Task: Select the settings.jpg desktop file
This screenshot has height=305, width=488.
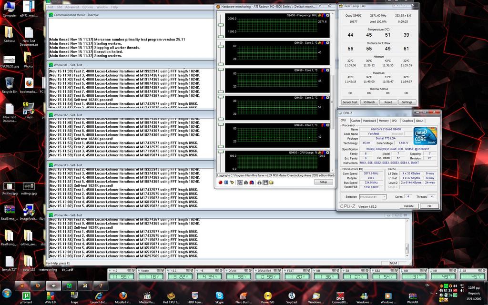Action: (29, 189)
